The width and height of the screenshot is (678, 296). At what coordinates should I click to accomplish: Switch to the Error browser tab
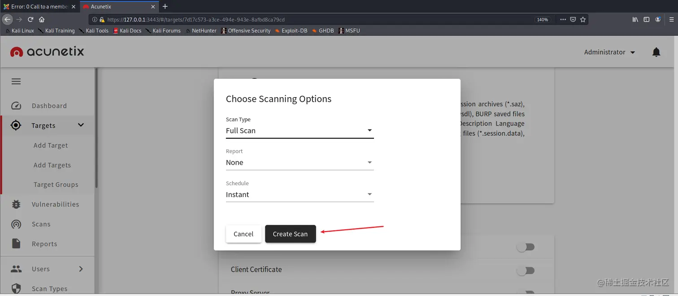(x=38, y=6)
